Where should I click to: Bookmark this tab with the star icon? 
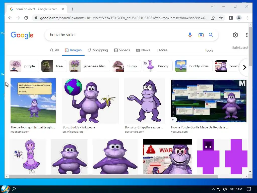tap(221, 18)
